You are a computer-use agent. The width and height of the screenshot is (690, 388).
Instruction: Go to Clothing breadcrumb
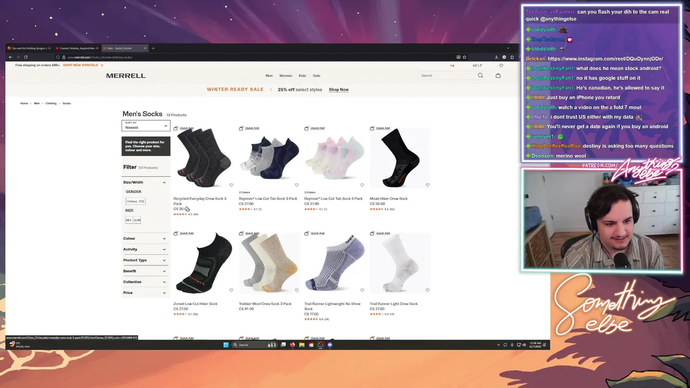click(51, 103)
